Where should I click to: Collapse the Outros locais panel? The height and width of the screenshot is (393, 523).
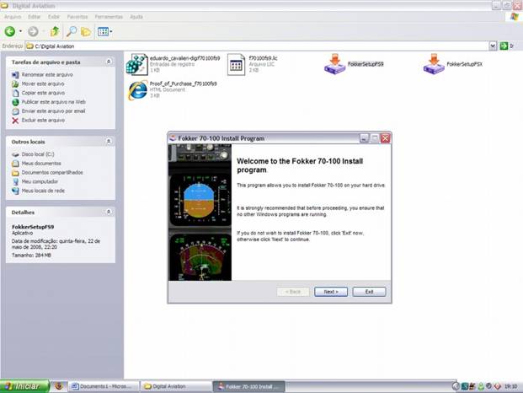coord(109,141)
